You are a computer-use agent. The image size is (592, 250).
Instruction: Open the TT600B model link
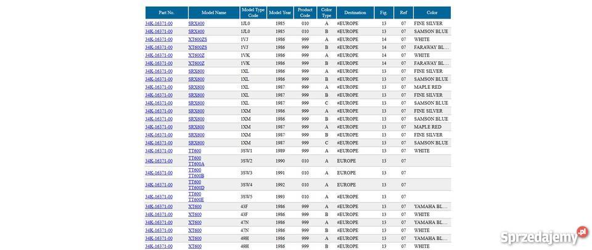tap(196, 175)
